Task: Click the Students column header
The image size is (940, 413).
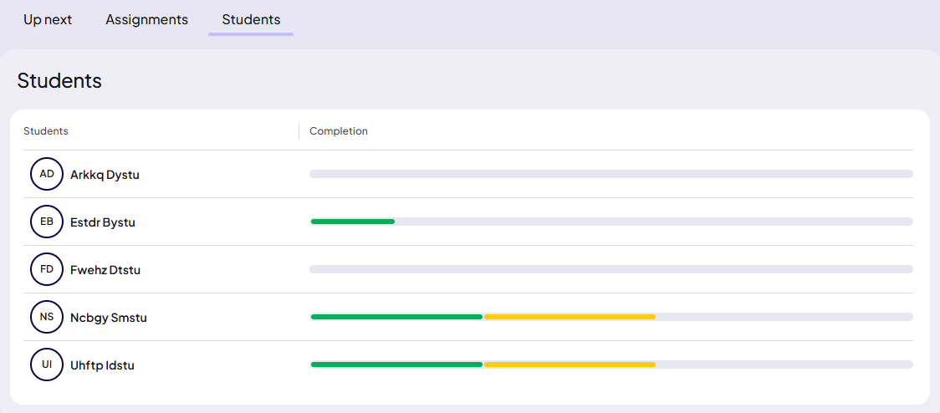Action: click(x=46, y=131)
